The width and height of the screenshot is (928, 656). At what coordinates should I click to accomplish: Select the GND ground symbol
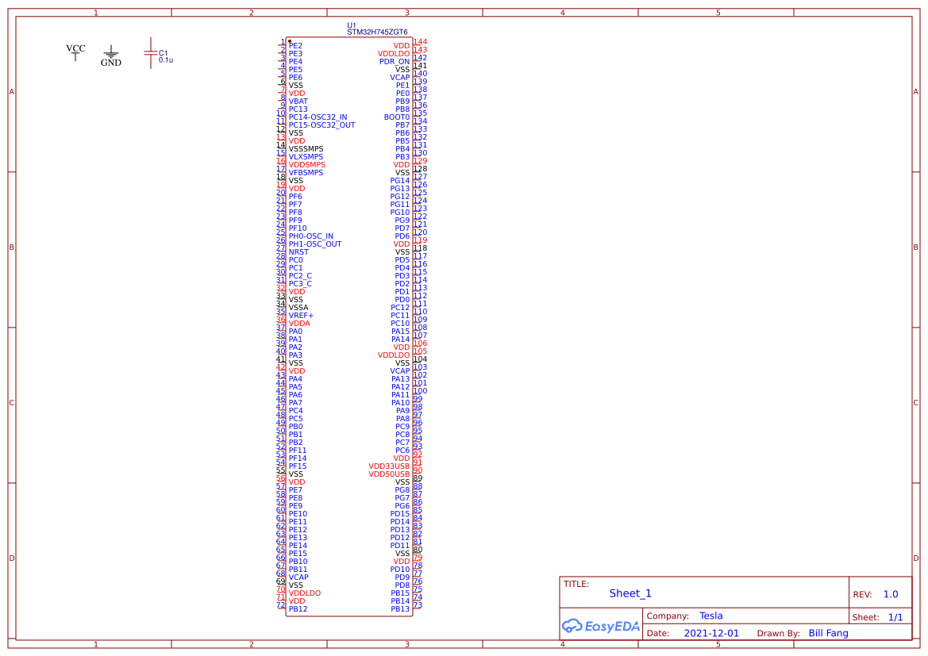110,57
